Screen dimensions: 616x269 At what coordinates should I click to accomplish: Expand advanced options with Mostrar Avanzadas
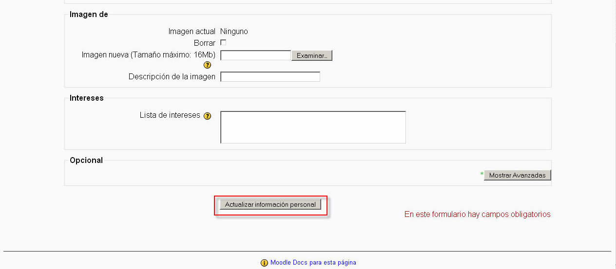point(517,175)
